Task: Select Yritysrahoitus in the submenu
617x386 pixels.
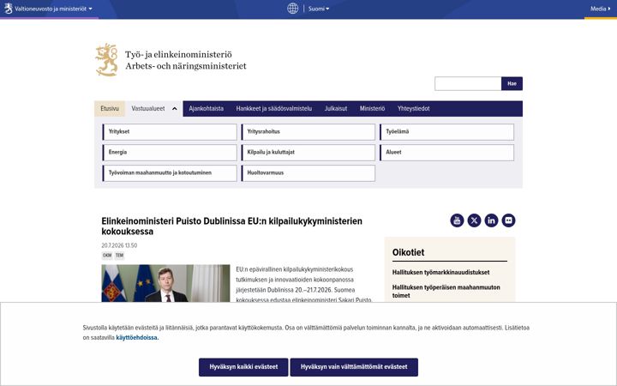Action: 308,132
